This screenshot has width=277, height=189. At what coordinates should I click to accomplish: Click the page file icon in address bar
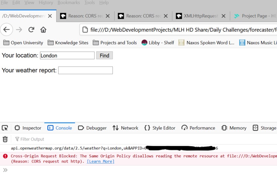click(x=85, y=29)
